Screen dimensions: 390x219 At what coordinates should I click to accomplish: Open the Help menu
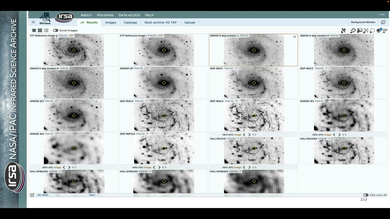149,15
